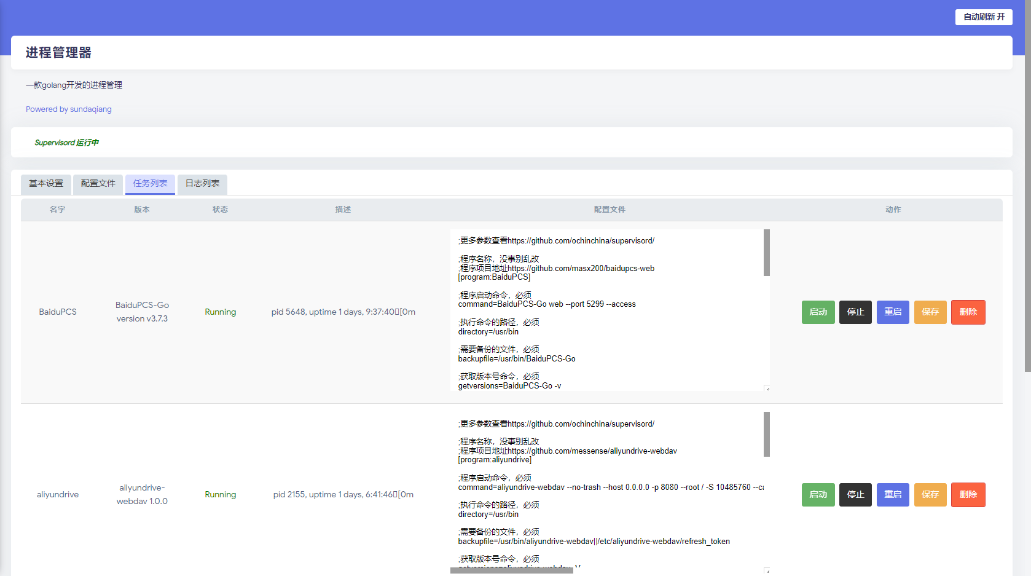Click the 一款golang开发的进程管理 subtitle
Viewport: 1031px width, 576px height.
[x=74, y=85]
